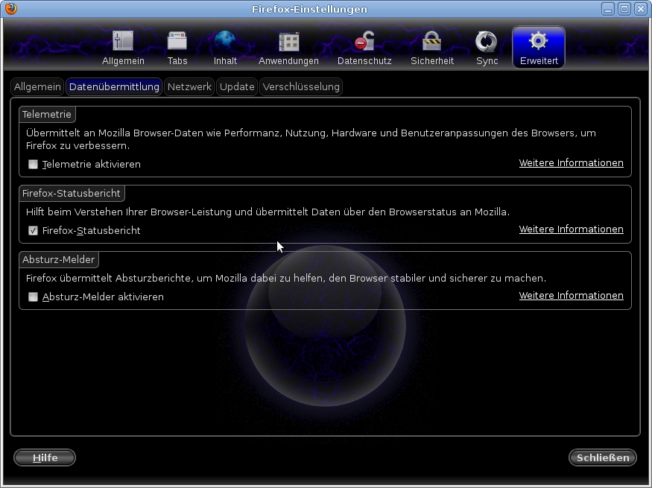The width and height of the screenshot is (652, 488).
Task: Click the Telemetrie description text about Mozilla Browser-Daten
Action: pyautogui.click(x=311, y=139)
